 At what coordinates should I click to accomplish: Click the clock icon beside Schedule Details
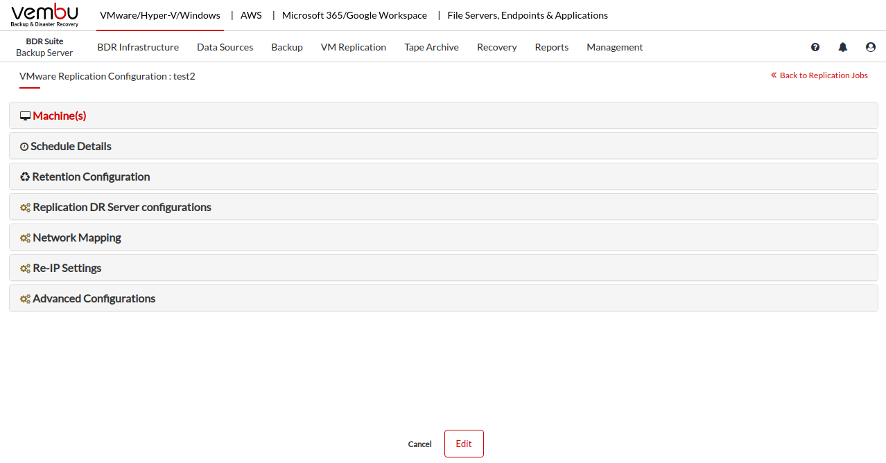pos(24,147)
